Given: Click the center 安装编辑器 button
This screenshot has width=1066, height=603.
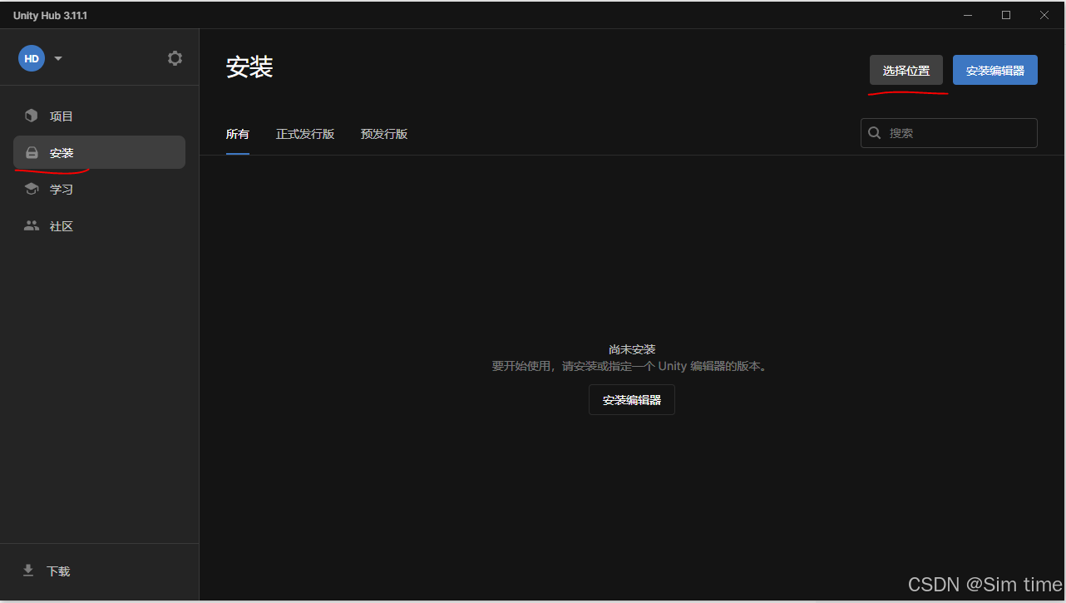Looking at the screenshot, I should coord(631,399).
